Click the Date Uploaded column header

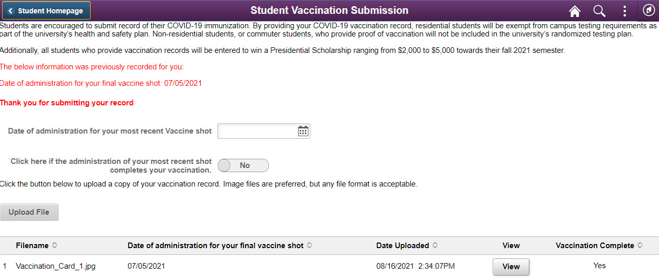[x=402, y=246]
